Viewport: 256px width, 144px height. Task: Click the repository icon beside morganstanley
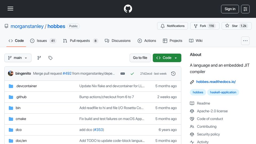tap(6, 26)
